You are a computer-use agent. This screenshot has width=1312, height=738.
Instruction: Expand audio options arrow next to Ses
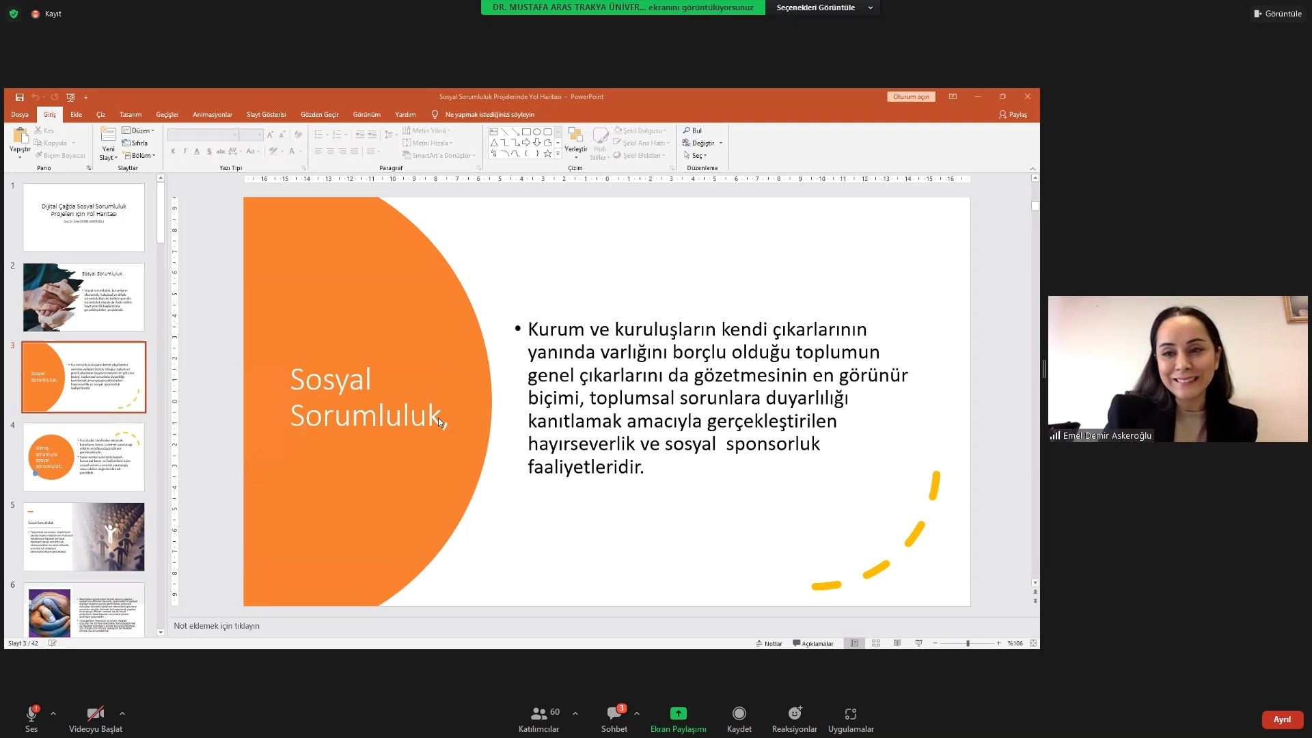click(53, 713)
